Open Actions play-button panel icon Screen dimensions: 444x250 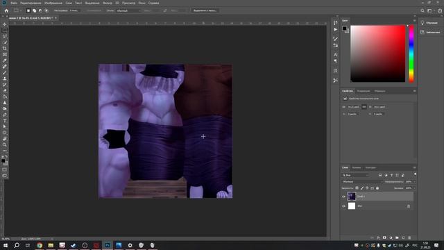coord(335,29)
